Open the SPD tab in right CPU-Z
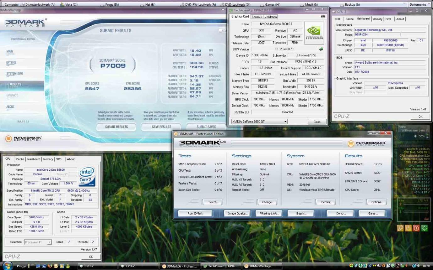 [x=388, y=19]
